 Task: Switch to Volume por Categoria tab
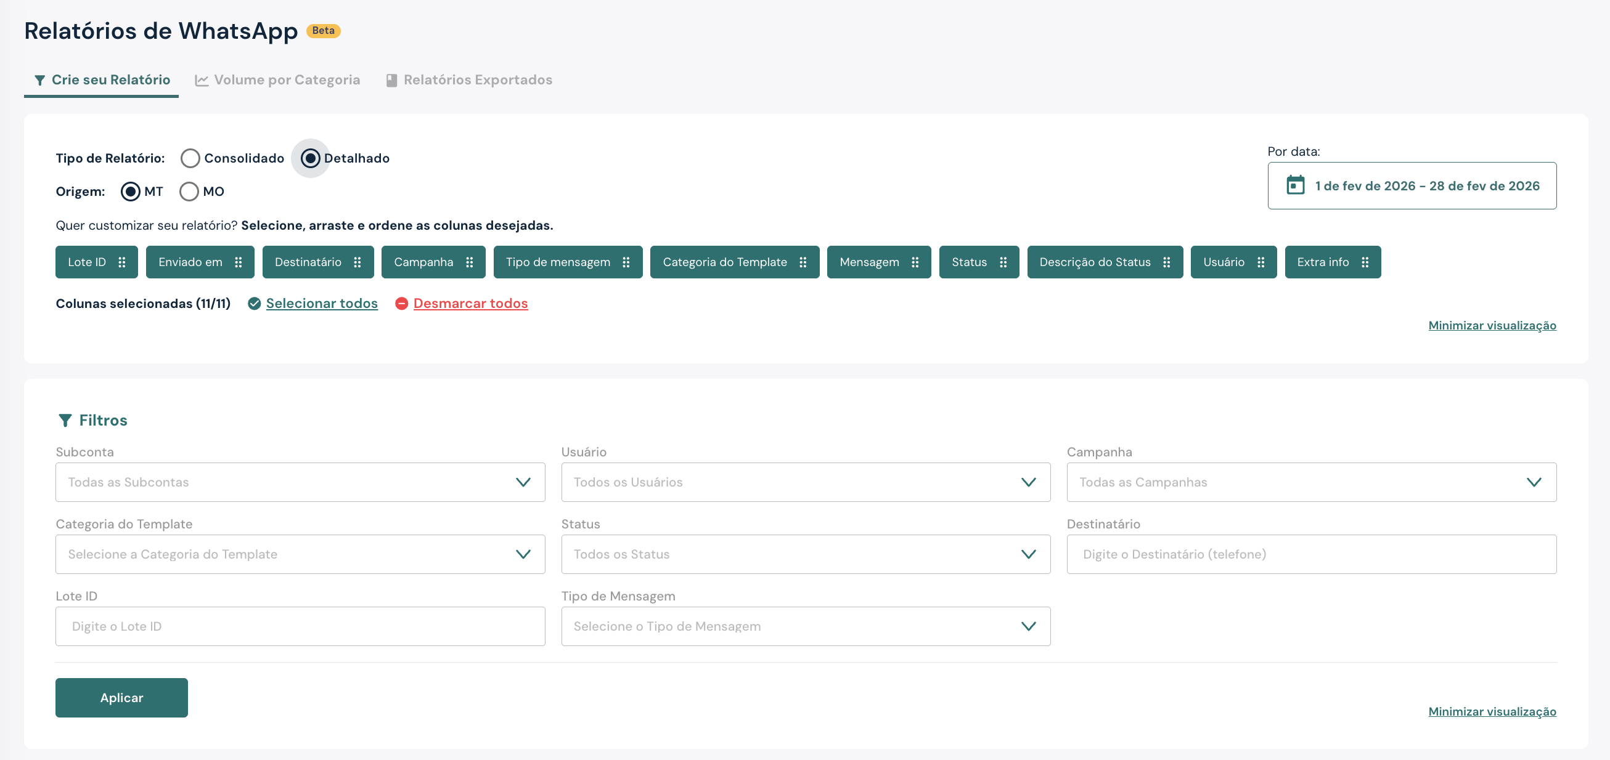(x=277, y=80)
